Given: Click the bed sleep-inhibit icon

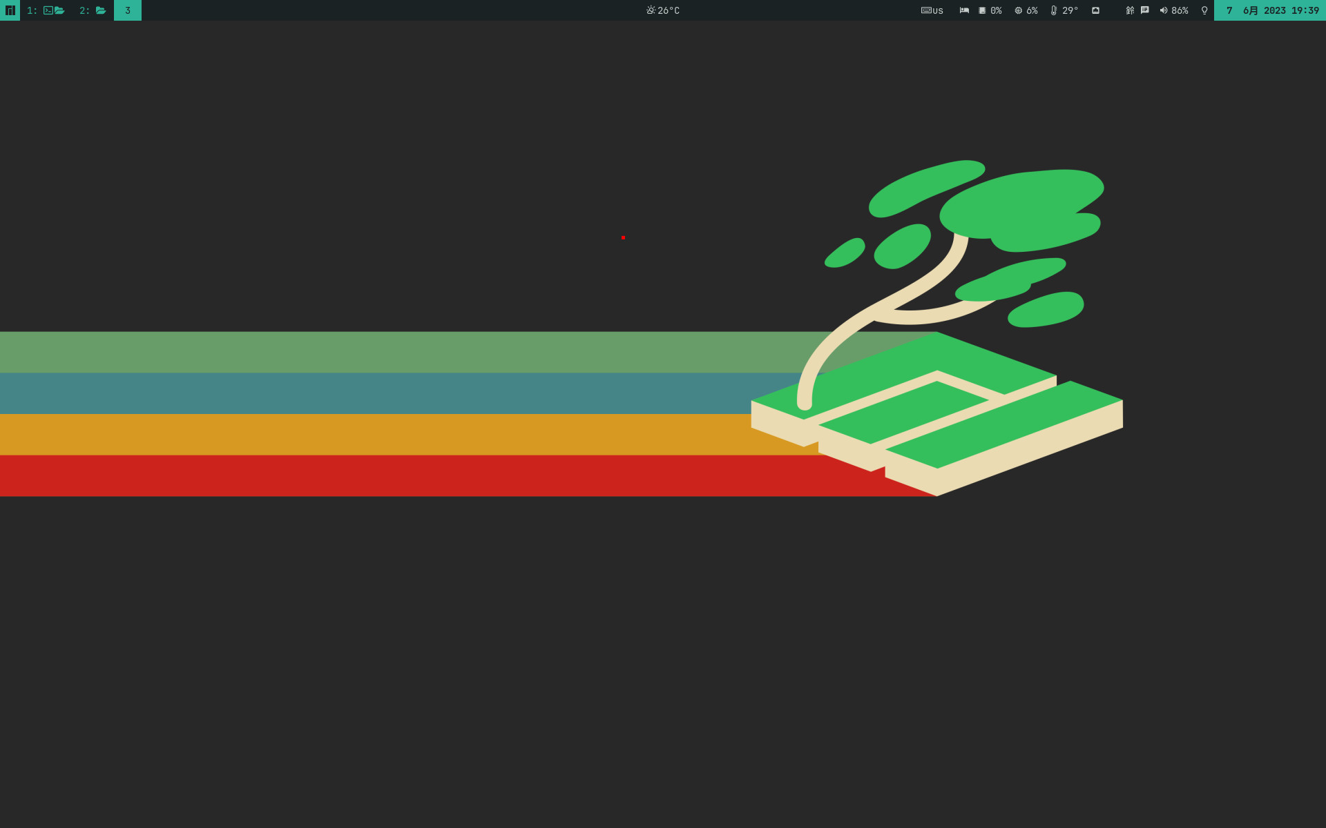Looking at the screenshot, I should [964, 10].
